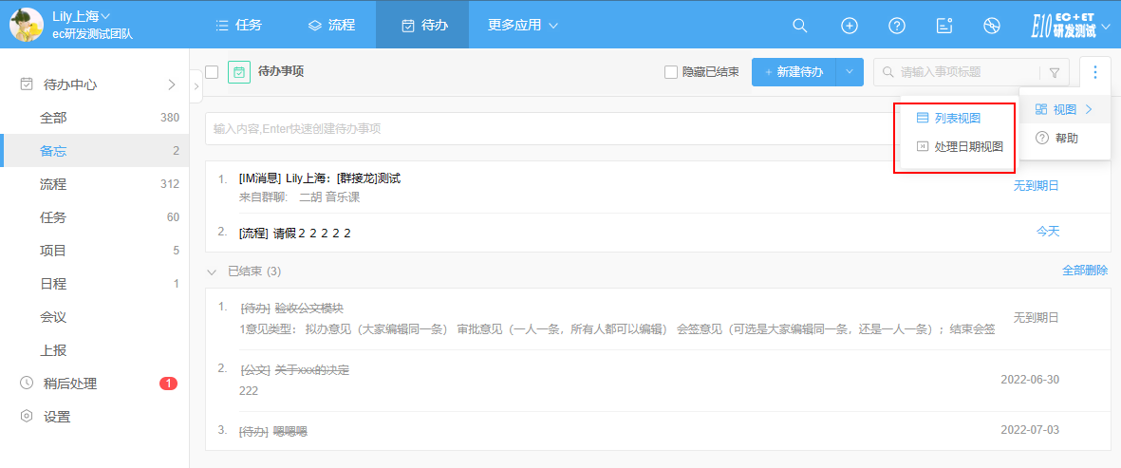Open the help question mark icon in header
This screenshot has width=1121, height=468.
pos(897,26)
